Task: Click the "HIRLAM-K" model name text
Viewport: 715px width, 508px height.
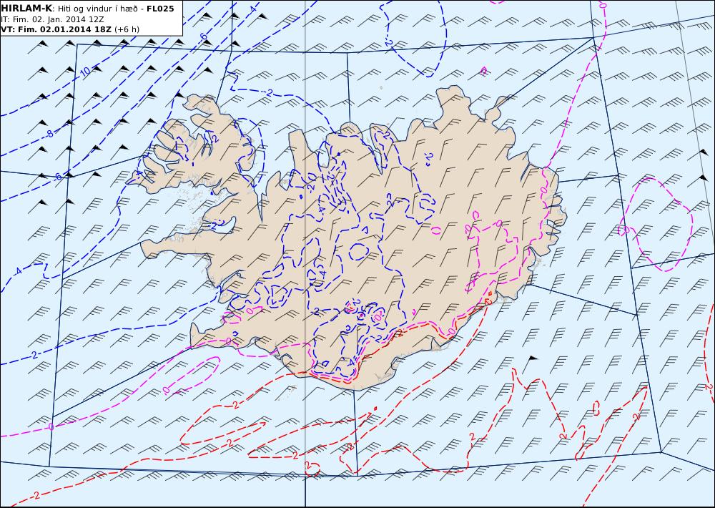Action: pos(26,9)
